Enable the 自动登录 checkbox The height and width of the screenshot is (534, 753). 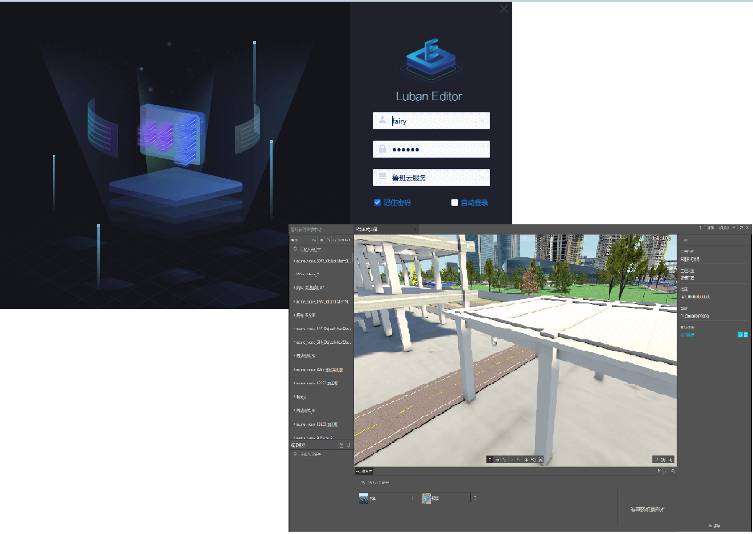click(454, 203)
